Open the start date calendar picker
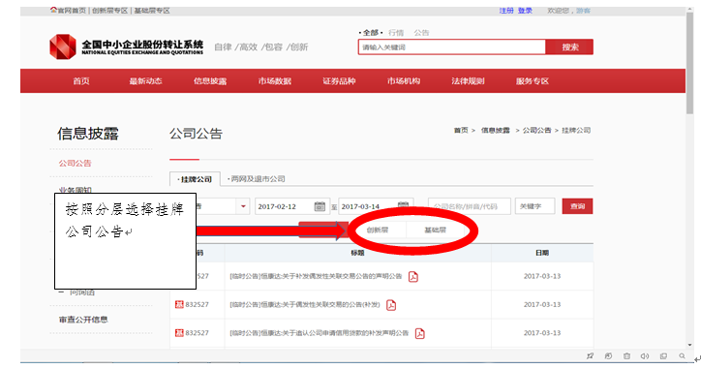Image resolution: width=701 pixels, height=369 pixels. (x=320, y=206)
